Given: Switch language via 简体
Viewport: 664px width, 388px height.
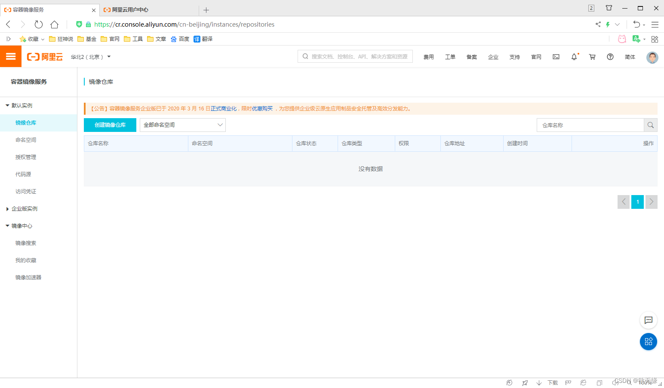Looking at the screenshot, I should tap(630, 57).
